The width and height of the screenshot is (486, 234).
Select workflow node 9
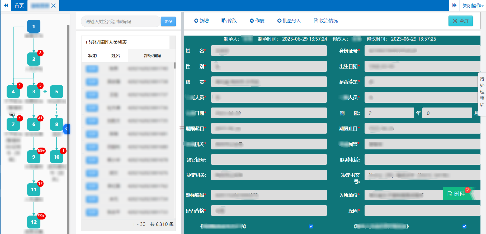[x=34, y=157]
